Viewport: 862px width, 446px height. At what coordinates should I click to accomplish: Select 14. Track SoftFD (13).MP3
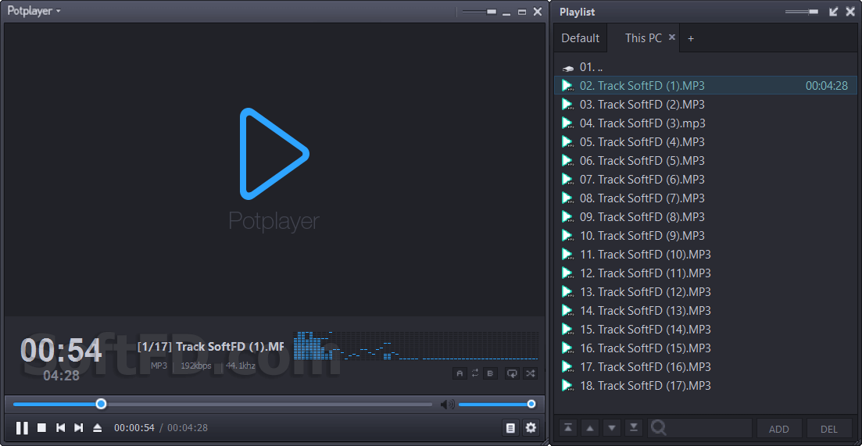pyautogui.click(x=706, y=310)
